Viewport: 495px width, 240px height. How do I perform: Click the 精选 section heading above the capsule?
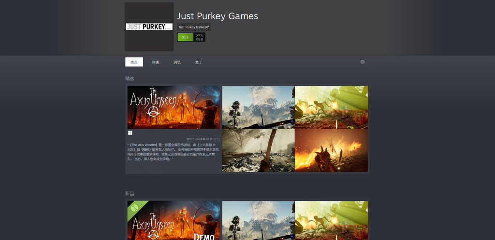pyautogui.click(x=130, y=79)
